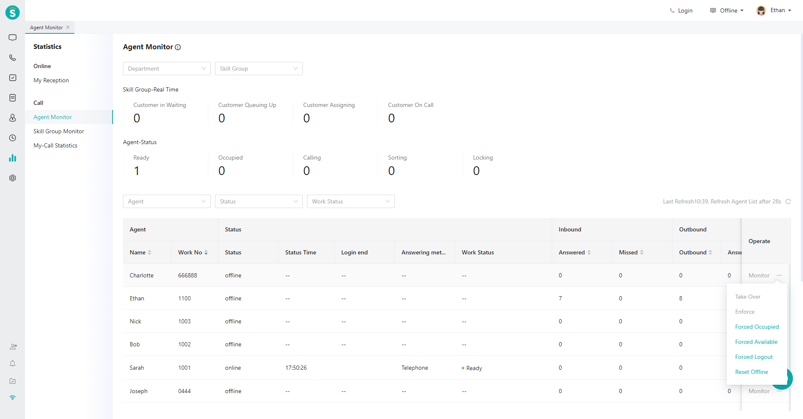This screenshot has width=803, height=419.
Task: Open the Status filter dropdown
Action: coord(259,201)
